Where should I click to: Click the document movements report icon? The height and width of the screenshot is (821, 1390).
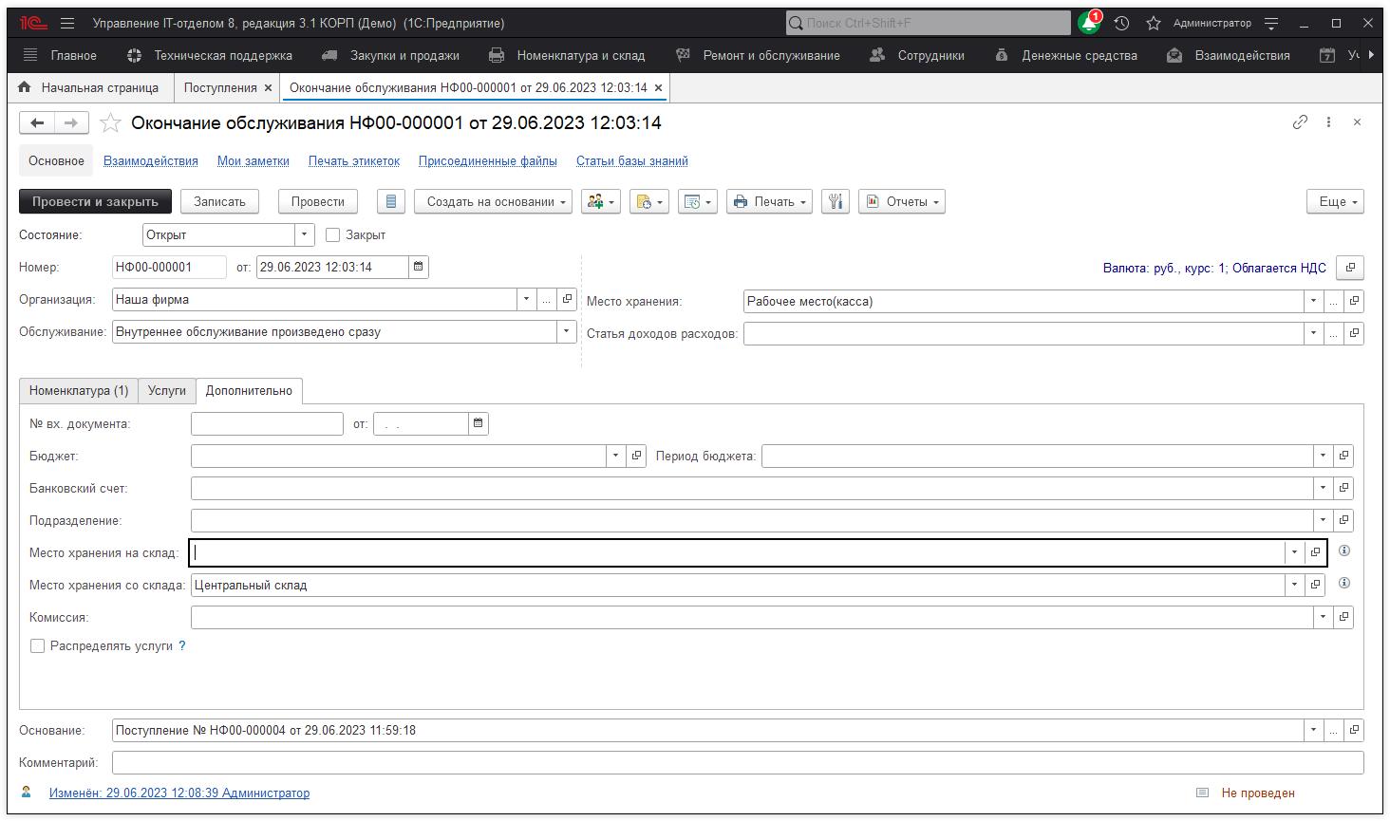click(391, 201)
